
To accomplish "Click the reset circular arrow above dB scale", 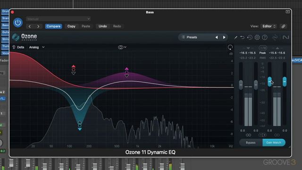I will (230, 47).
